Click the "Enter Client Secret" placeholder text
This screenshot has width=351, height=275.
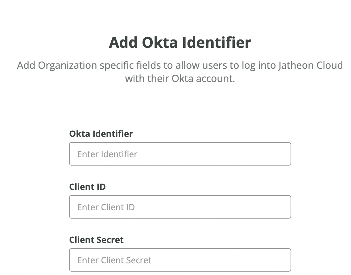coord(114,260)
